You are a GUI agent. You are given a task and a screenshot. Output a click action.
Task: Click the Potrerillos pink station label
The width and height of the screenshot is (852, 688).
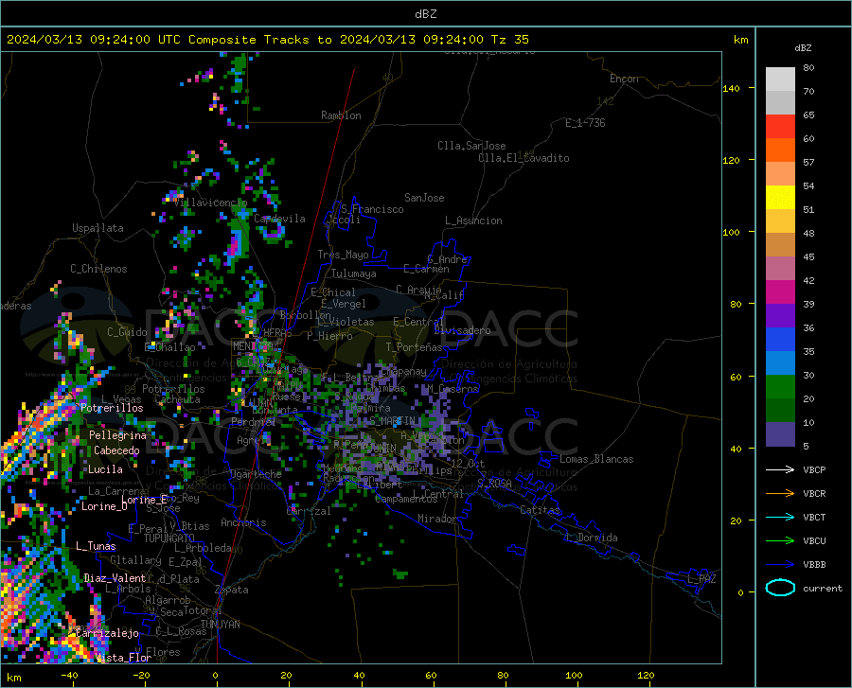[x=112, y=408]
